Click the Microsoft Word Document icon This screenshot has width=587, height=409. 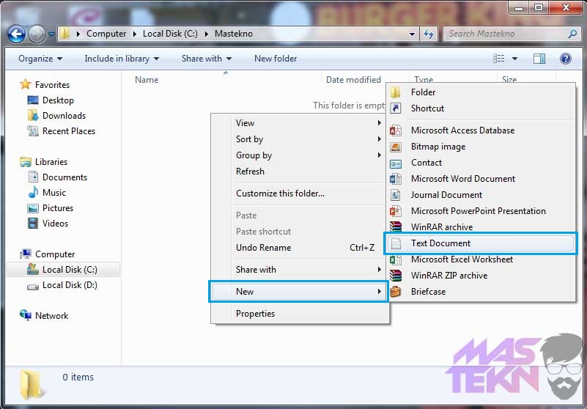tap(395, 179)
